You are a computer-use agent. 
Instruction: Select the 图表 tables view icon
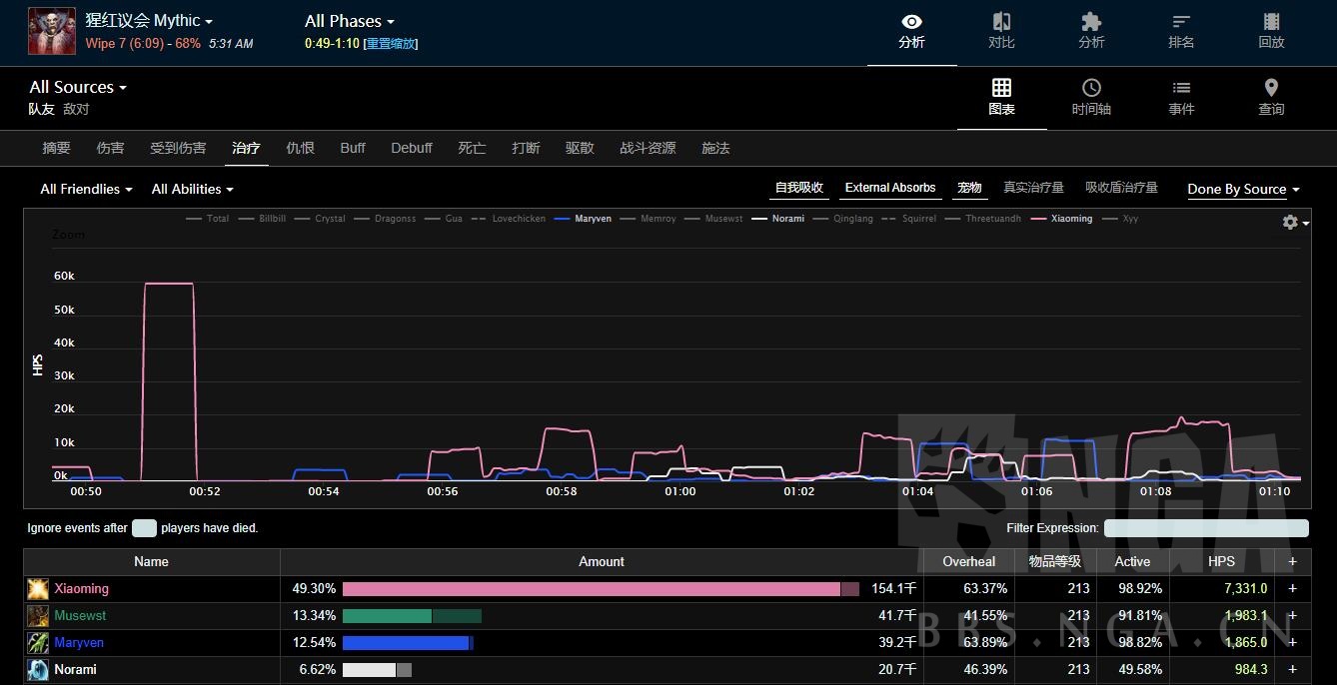click(1001, 97)
